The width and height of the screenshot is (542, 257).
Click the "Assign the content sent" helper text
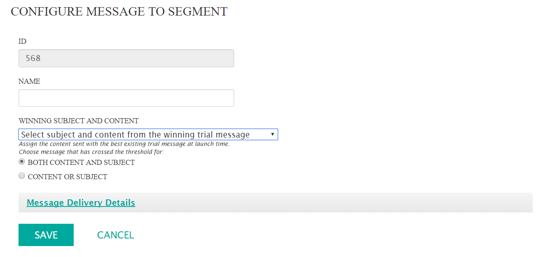[x=124, y=144]
